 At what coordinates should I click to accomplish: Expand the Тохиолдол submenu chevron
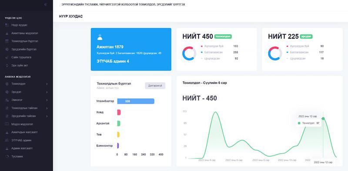(x=47, y=84)
